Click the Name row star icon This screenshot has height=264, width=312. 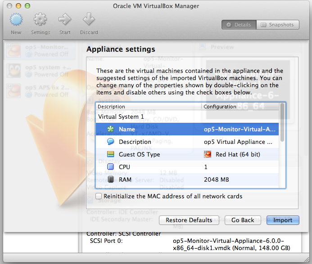point(110,129)
